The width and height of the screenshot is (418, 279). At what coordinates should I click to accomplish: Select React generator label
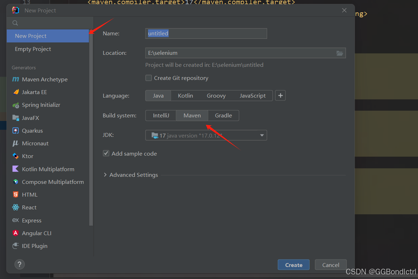[29, 207]
